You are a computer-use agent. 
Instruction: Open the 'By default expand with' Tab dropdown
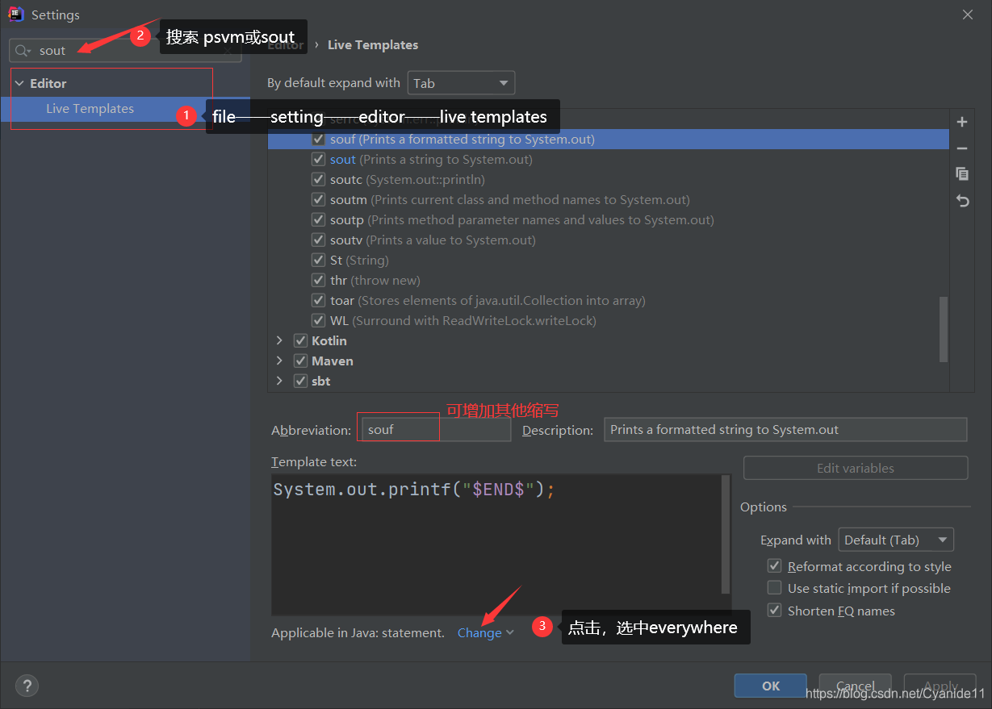(x=461, y=83)
